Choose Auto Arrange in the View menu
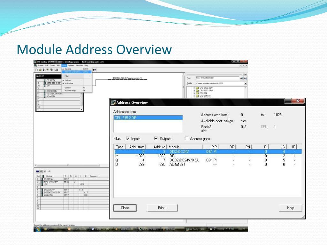The height and width of the screenshot is (245, 327). (77, 91)
